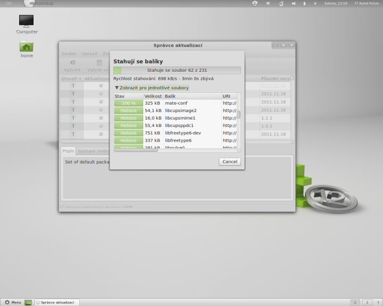This screenshot has height=306, width=383.
Task: Open the Soubor menu
Action: [x=69, y=54]
